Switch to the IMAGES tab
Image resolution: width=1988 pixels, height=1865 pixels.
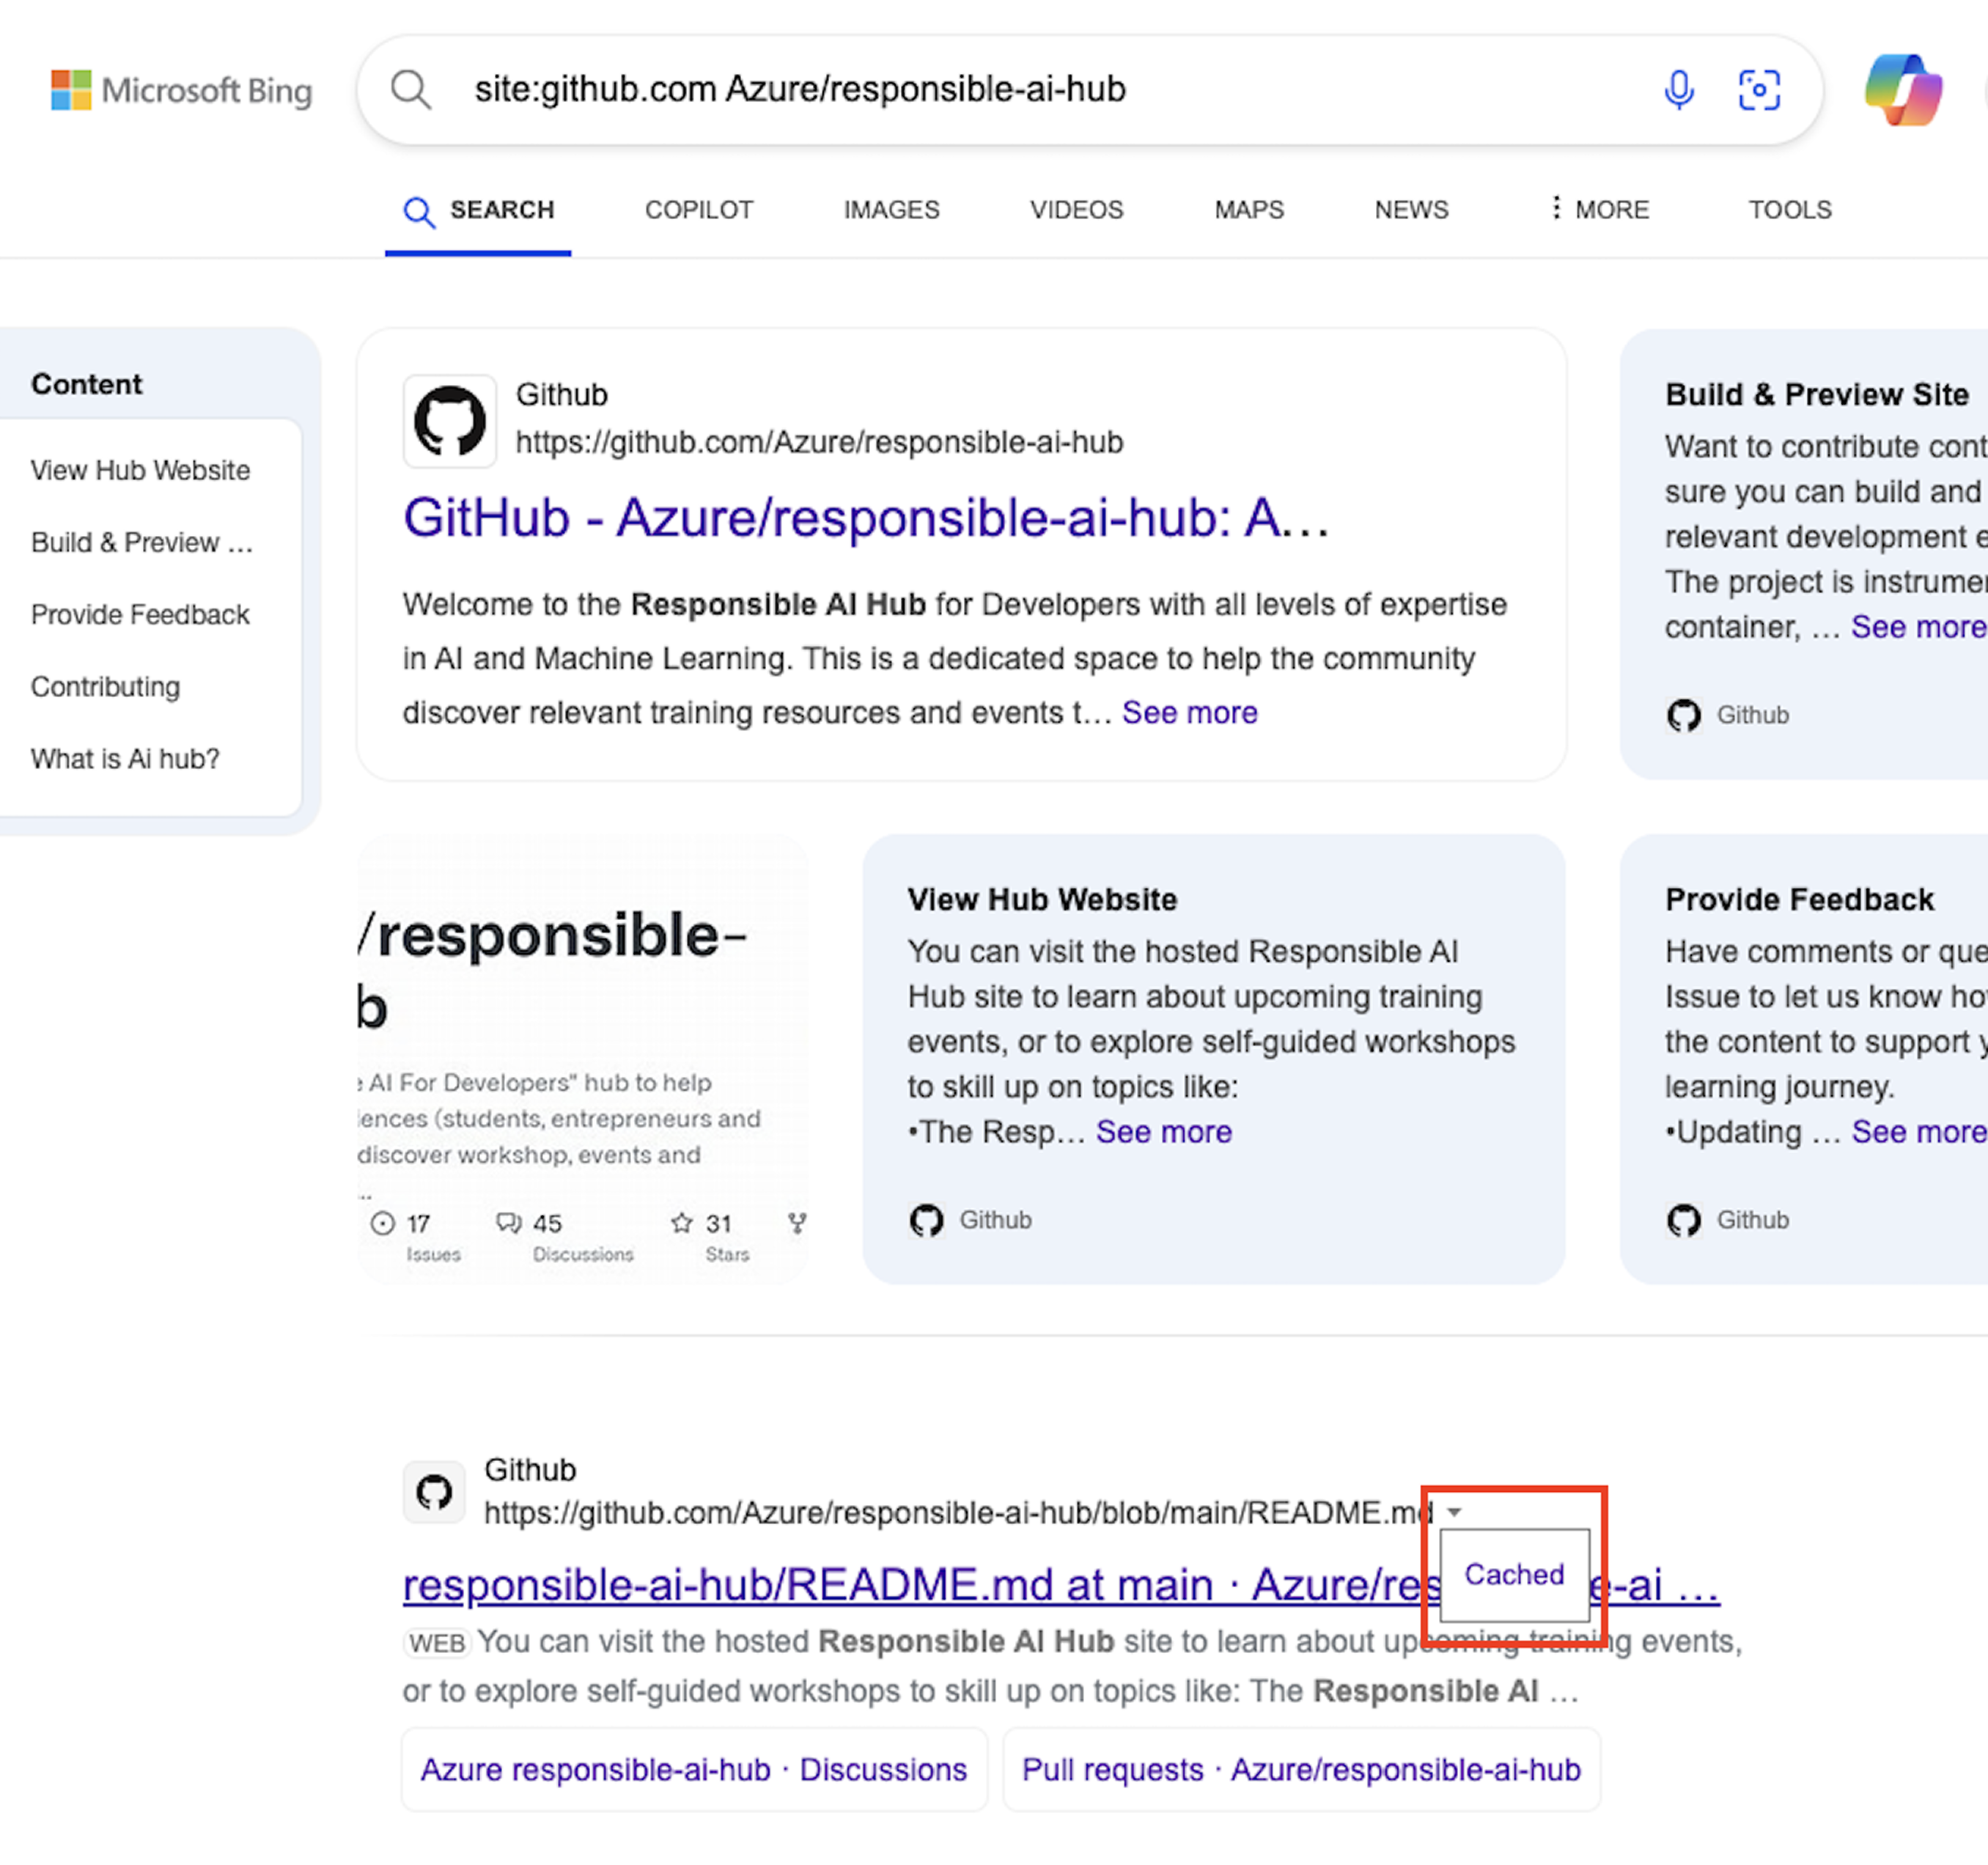point(891,210)
